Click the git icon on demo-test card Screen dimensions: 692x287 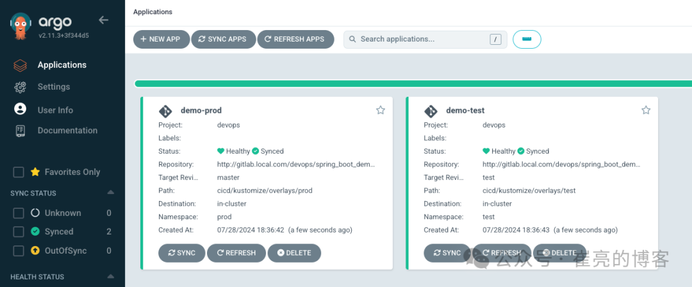click(431, 110)
